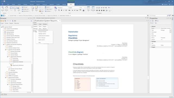Switch to the Context tab in Browser
The image size is (174, 98).
coord(7,23)
